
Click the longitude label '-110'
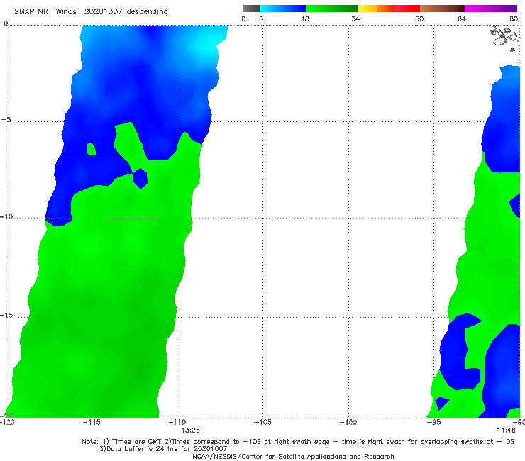click(x=177, y=422)
